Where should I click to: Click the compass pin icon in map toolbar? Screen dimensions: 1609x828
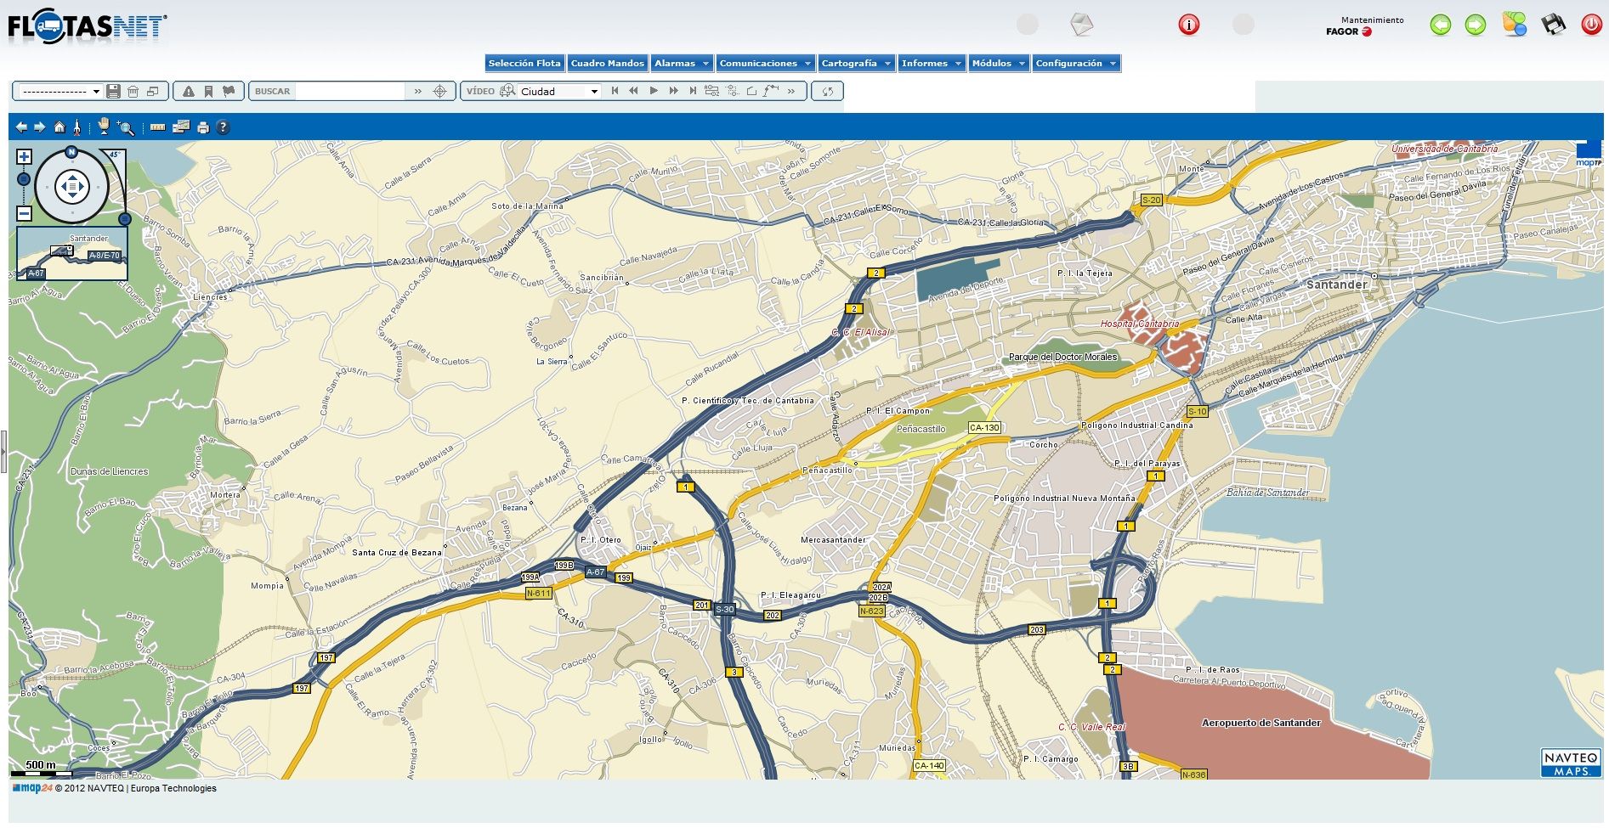76,127
